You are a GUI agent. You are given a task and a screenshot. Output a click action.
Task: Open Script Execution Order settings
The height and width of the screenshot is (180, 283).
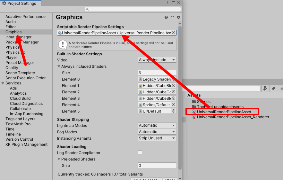pos(25,78)
